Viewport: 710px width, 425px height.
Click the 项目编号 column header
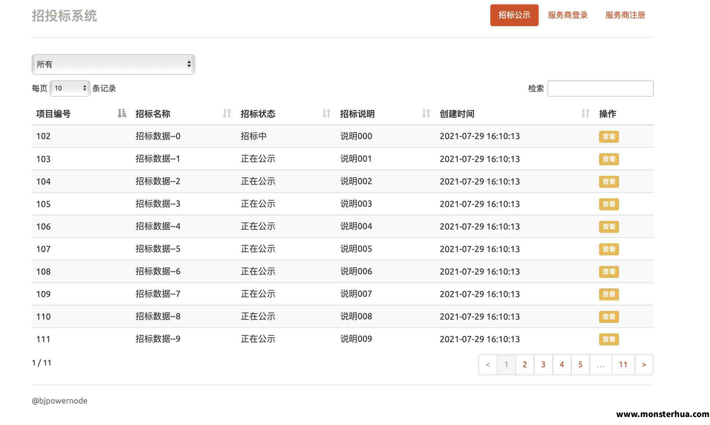(x=53, y=114)
